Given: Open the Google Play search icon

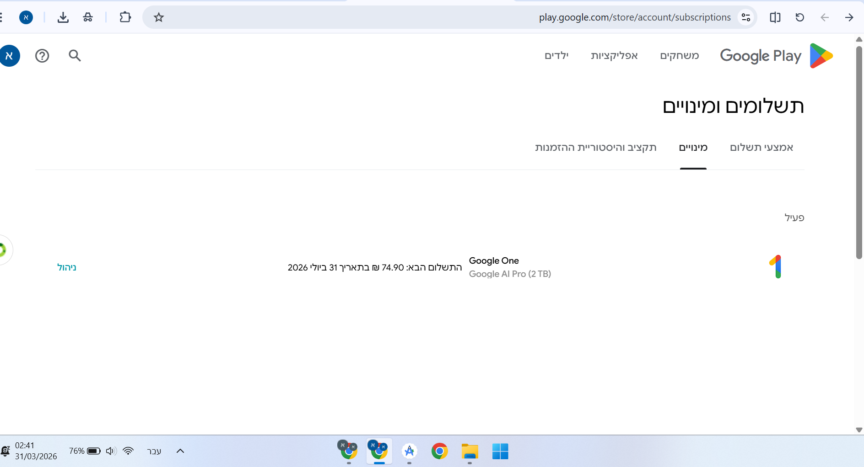Looking at the screenshot, I should 75,56.
